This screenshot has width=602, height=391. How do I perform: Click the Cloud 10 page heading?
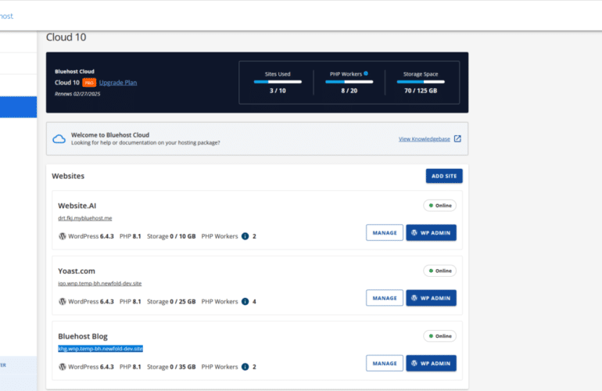(x=66, y=38)
